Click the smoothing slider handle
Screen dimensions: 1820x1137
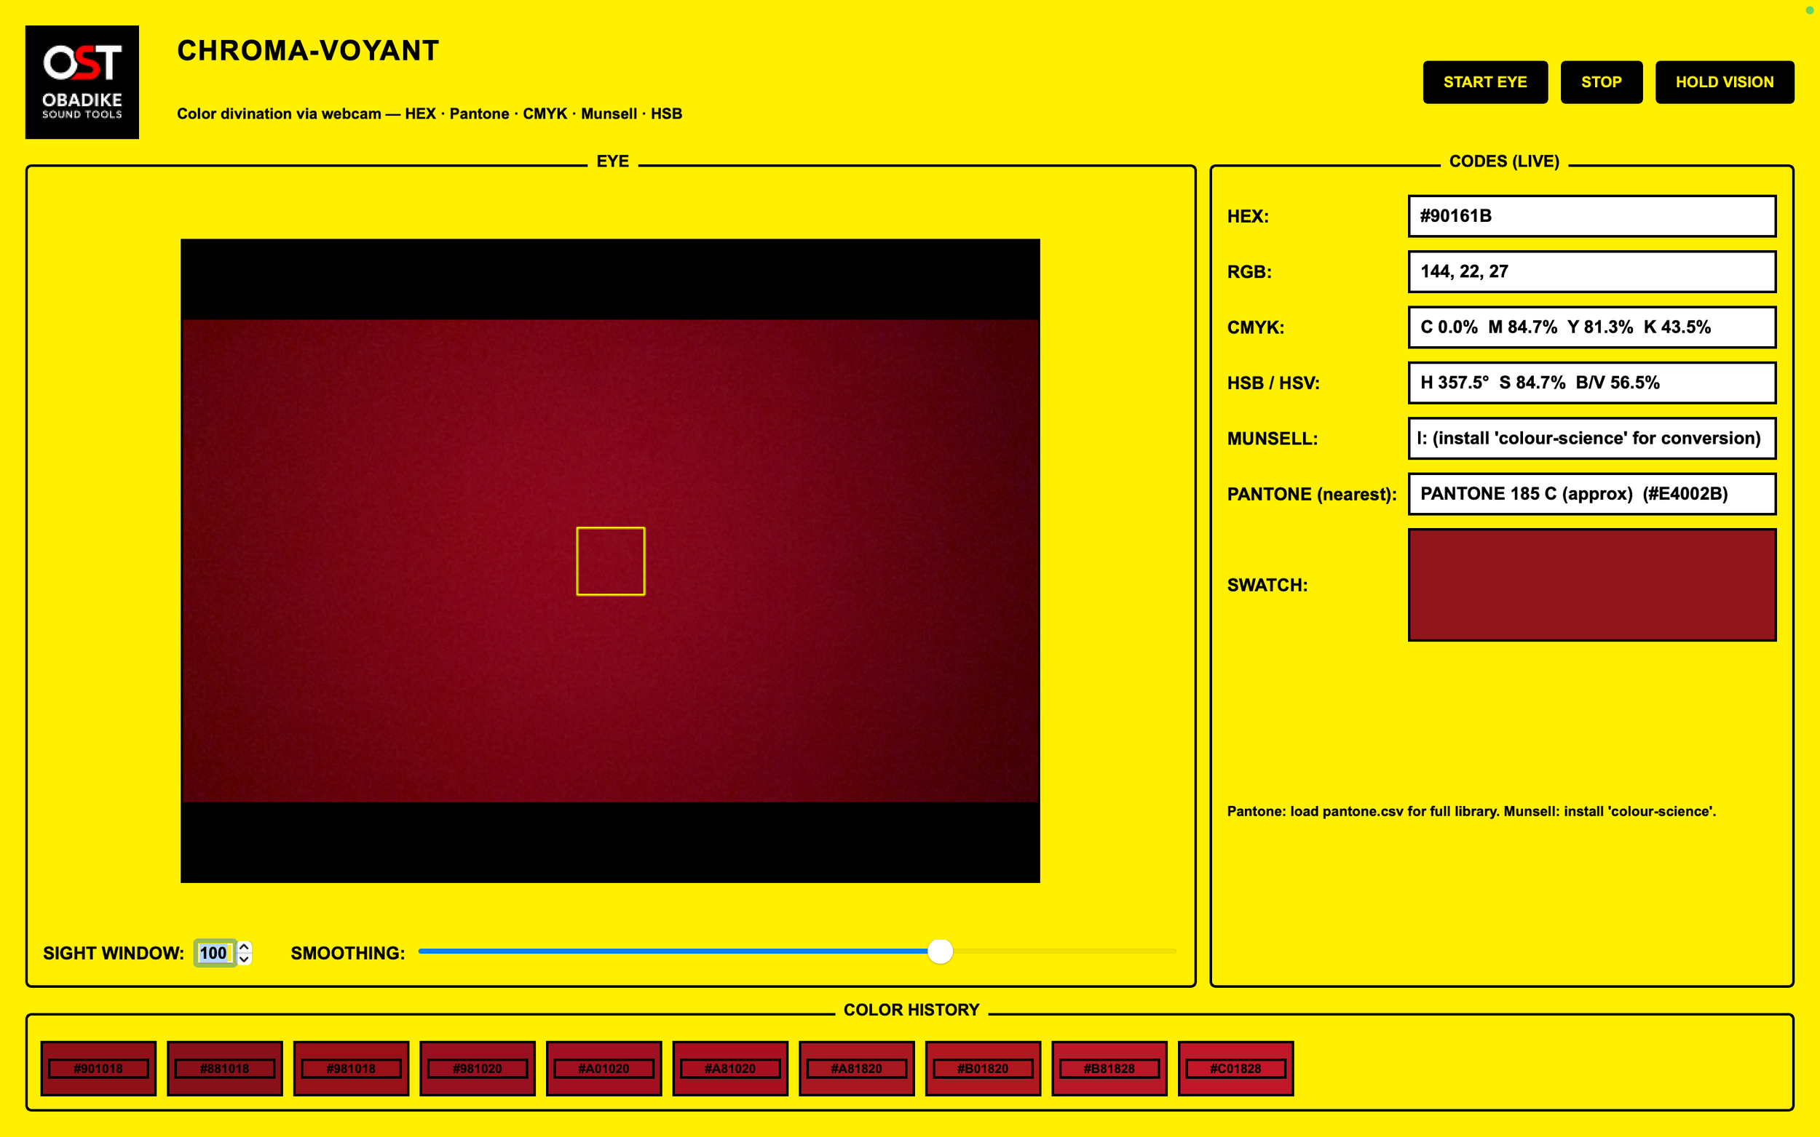tap(940, 952)
